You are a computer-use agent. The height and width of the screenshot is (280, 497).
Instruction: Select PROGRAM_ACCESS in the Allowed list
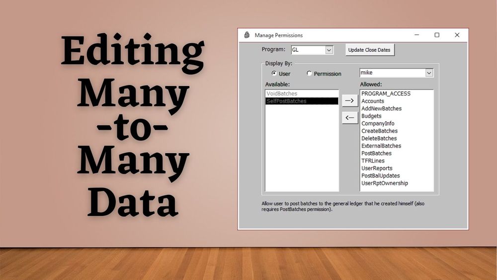386,93
